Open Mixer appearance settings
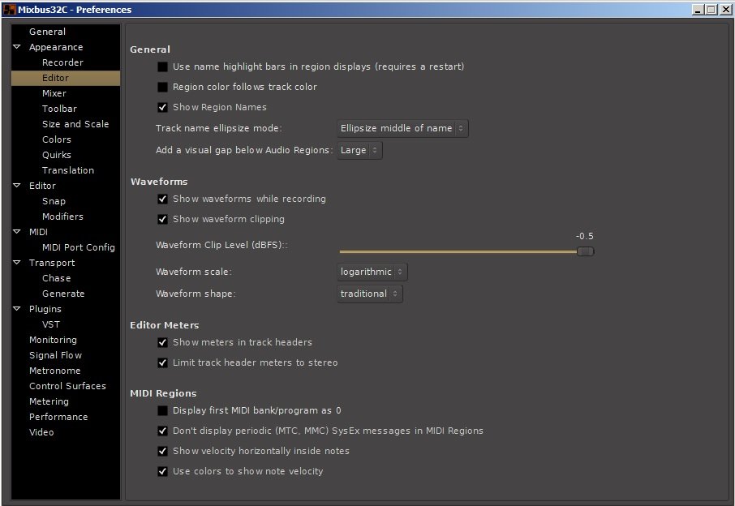 pyautogui.click(x=54, y=94)
